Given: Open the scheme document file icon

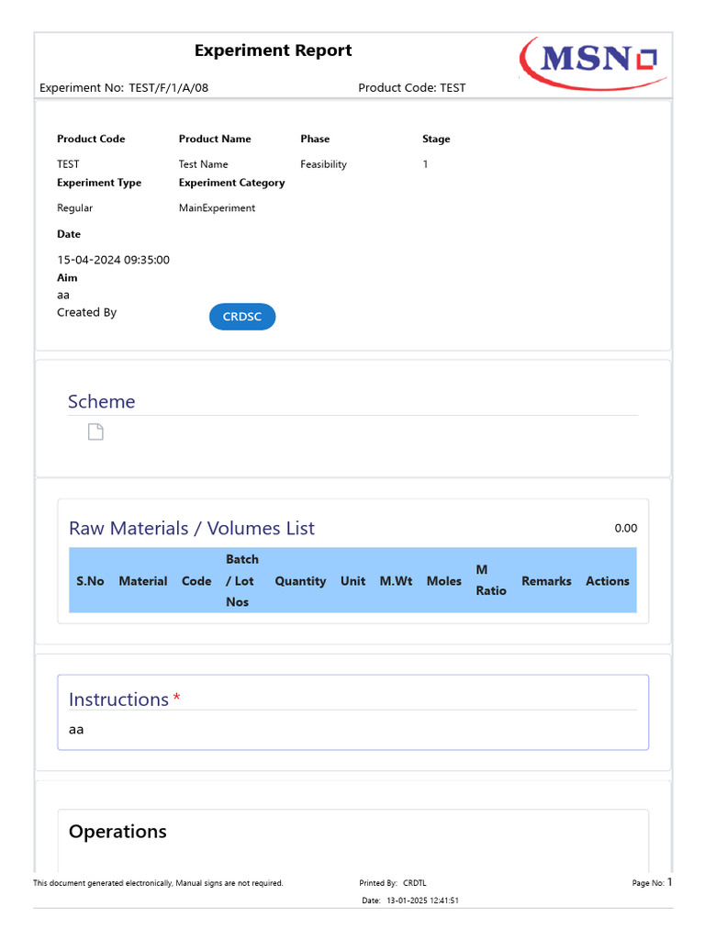Looking at the screenshot, I should click(95, 431).
